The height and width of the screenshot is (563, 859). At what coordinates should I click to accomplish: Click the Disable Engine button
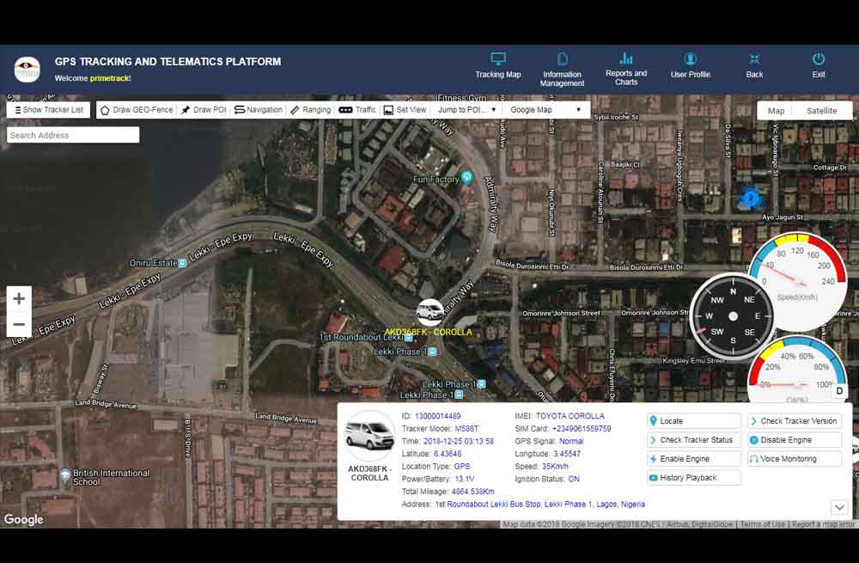pyautogui.click(x=795, y=439)
